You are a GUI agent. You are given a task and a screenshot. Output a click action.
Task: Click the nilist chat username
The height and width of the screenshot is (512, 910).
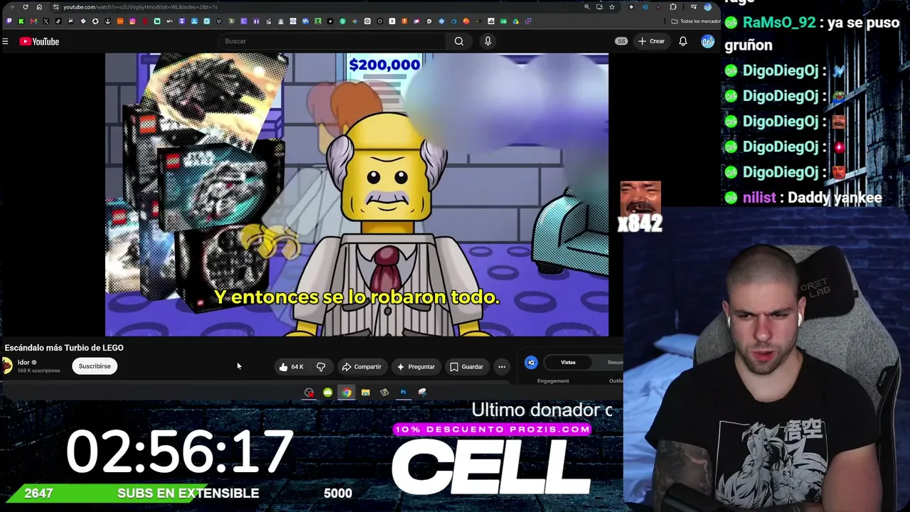pyautogui.click(x=759, y=198)
